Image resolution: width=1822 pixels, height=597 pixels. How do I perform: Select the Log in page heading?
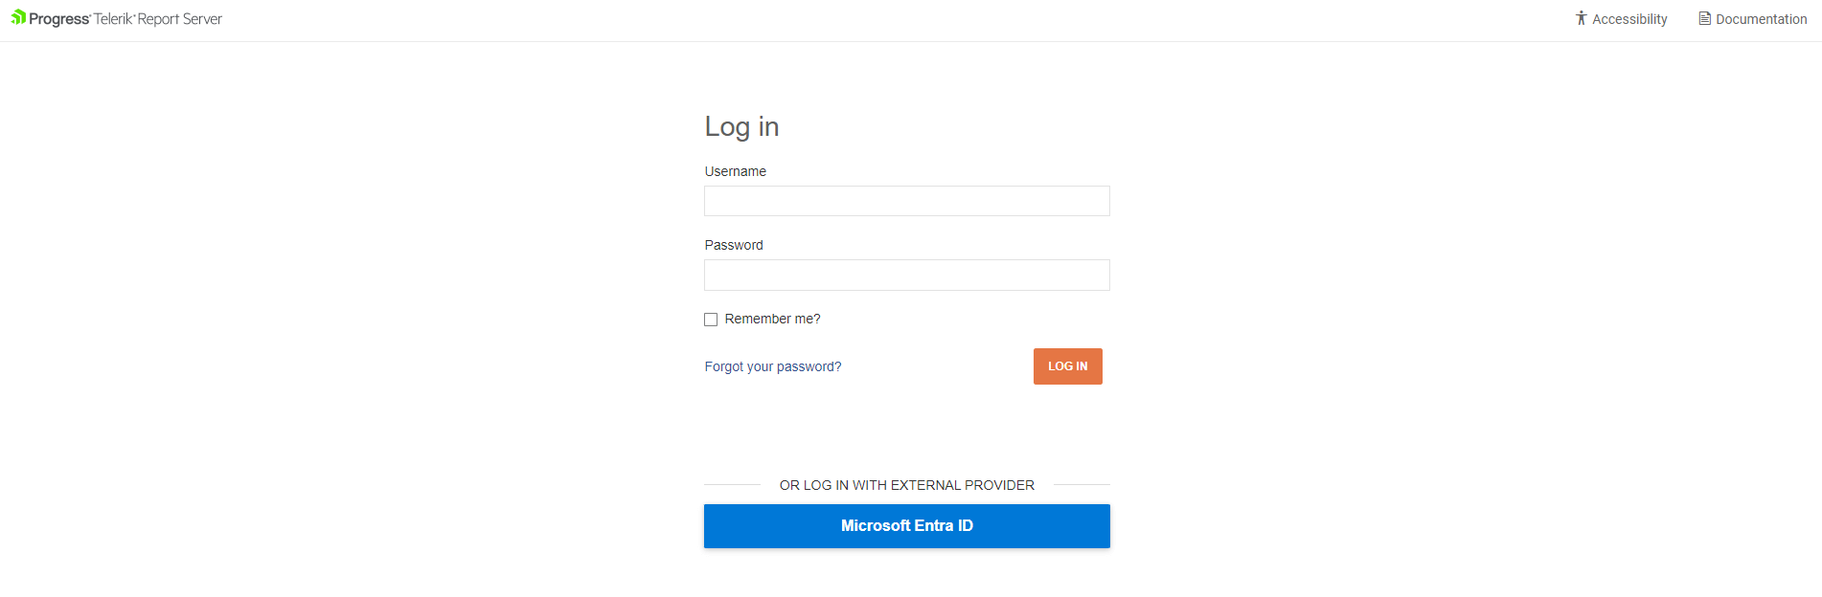tap(741, 125)
